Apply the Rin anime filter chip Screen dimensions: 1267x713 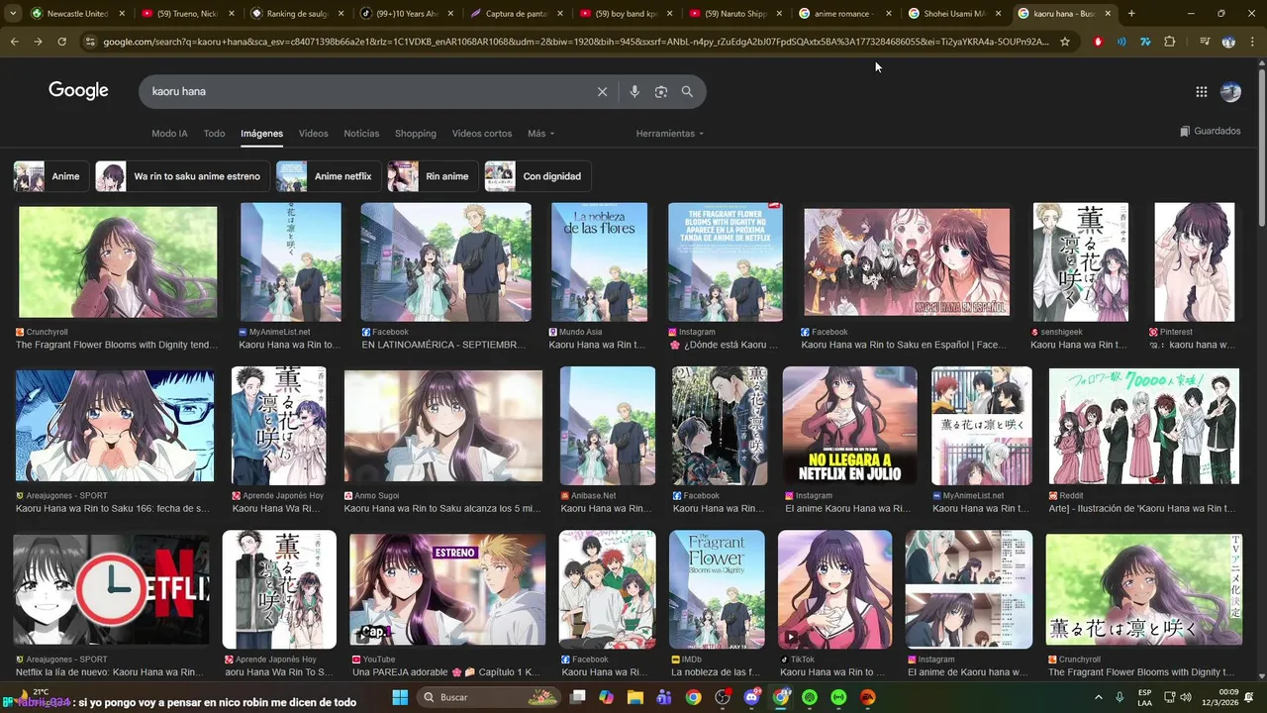[433, 176]
